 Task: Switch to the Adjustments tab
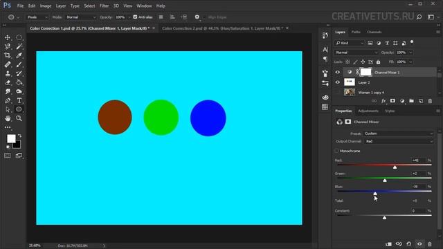pyautogui.click(x=368, y=111)
